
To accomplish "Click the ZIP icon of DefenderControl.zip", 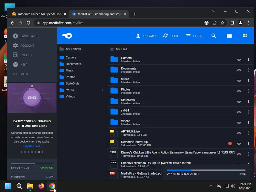I will coord(114,143).
